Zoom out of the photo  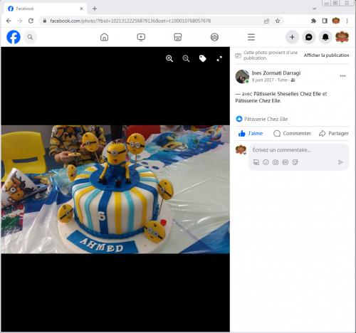186,58
